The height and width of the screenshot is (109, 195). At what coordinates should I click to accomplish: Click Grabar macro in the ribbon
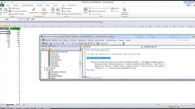click(x=14, y=8)
